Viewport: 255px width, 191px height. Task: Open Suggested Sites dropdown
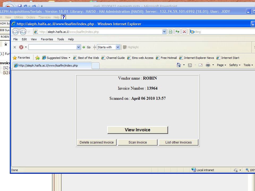[56, 58]
